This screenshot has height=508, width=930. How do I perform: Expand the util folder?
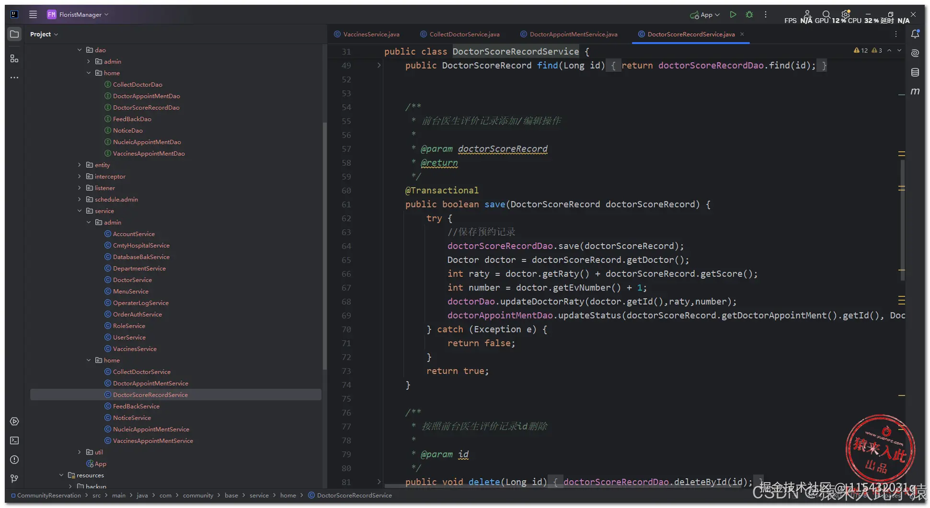tap(80, 452)
